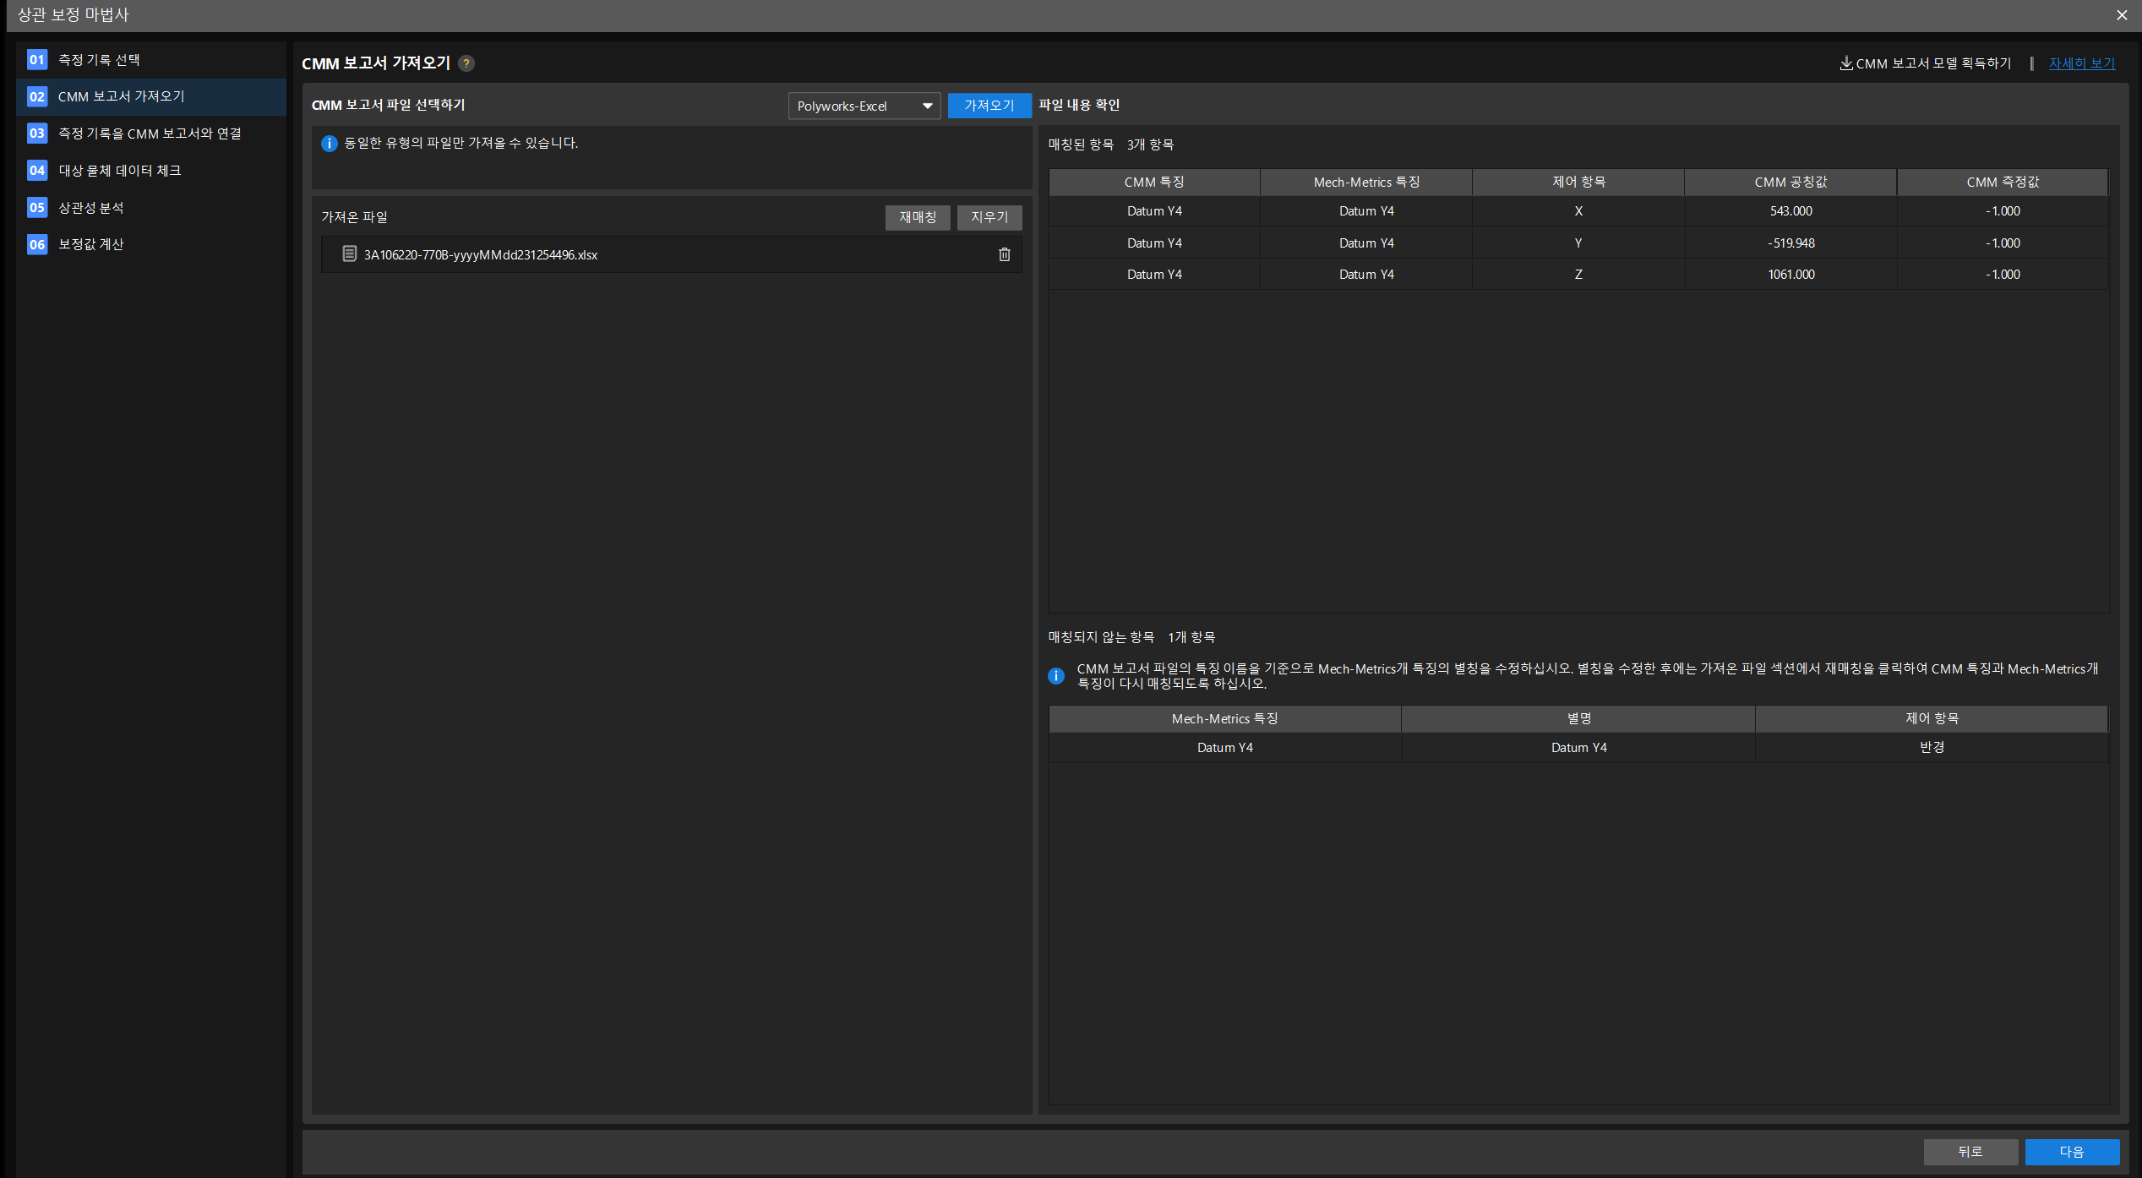Select step 02 CMM 보고서 가져오기
The image size is (2142, 1178).
pos(152,96)
